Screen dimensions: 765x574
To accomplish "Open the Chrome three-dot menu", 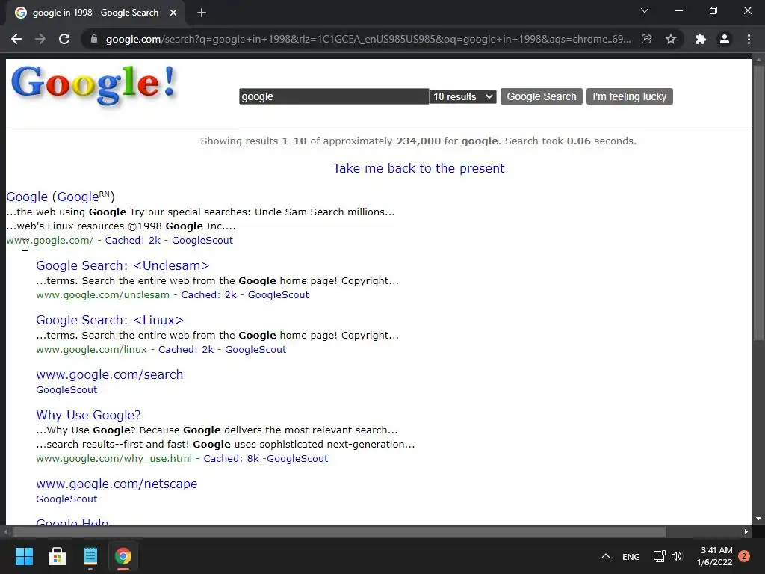I will coord(749,39).
